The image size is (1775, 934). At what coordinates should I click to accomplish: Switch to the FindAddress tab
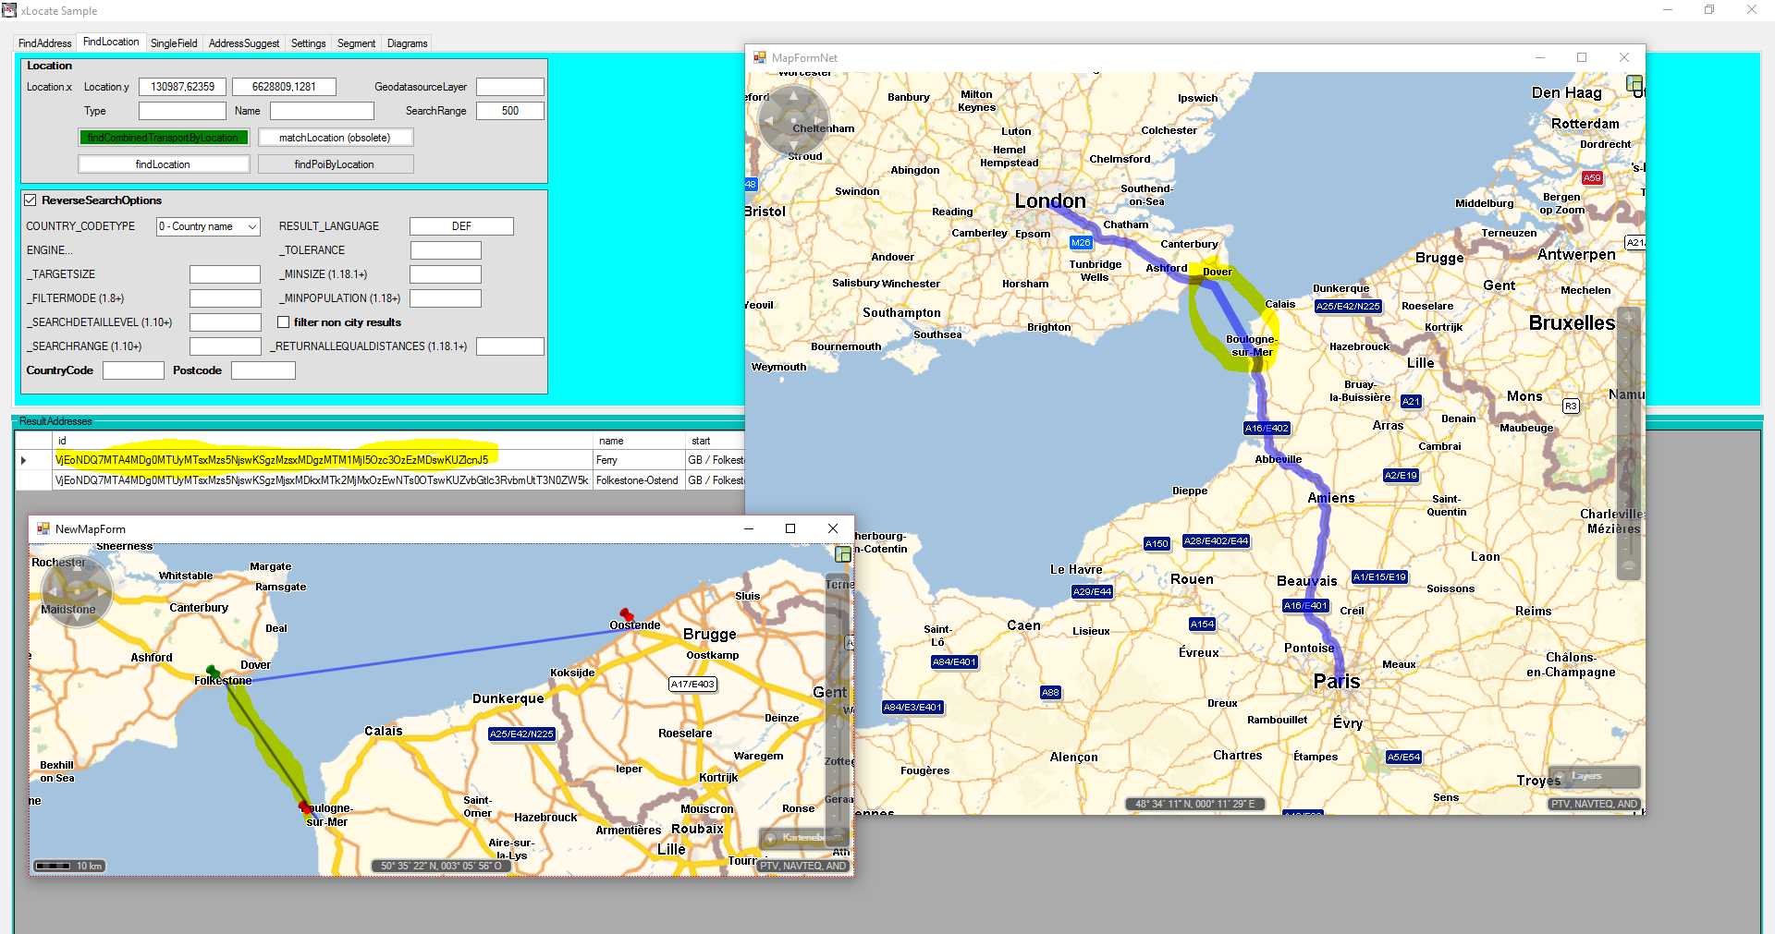[x=44, y=43]
